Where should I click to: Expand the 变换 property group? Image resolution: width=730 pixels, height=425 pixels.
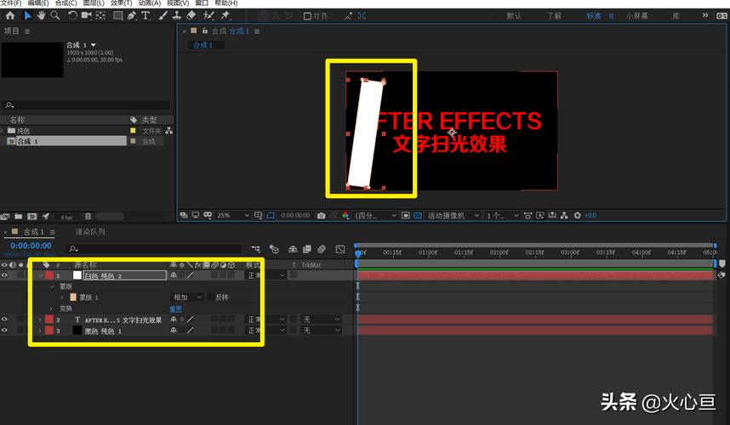point(51,309)
